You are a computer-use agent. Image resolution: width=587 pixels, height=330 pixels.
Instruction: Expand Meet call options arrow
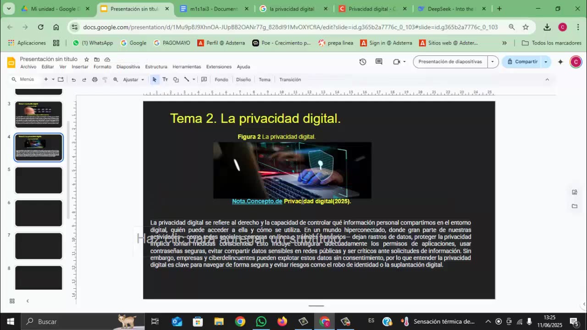coord(404,61)
